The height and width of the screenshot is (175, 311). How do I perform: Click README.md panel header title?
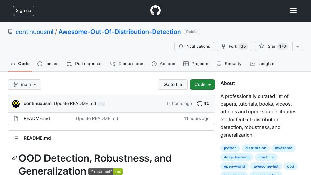tap(37, 138)
